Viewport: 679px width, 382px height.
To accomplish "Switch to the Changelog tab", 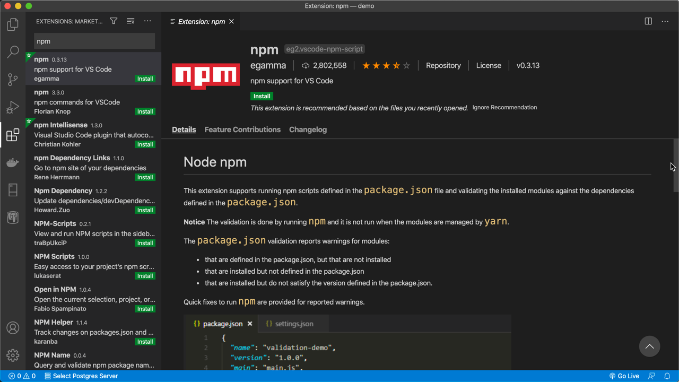I will pyautogui.click(x=308, y=129).
